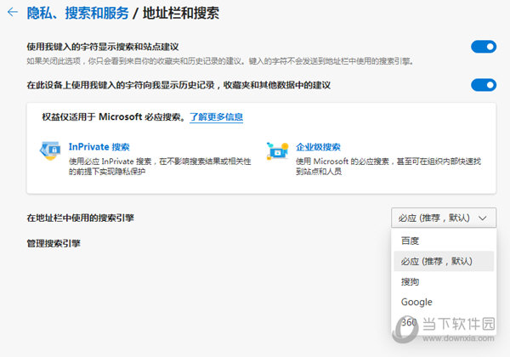Click the 如果关闭此选项 explanation text

tap(220, 61)
